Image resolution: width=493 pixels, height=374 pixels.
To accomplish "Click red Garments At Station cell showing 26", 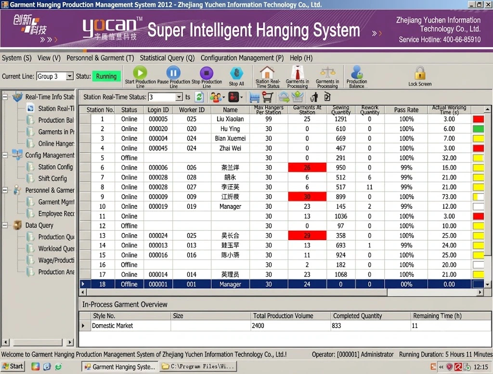I will [307, 168].
